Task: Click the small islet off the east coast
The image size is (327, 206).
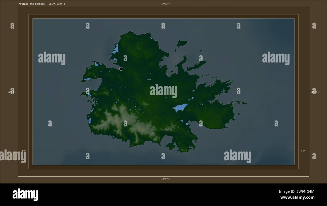Action: [241, 102]
